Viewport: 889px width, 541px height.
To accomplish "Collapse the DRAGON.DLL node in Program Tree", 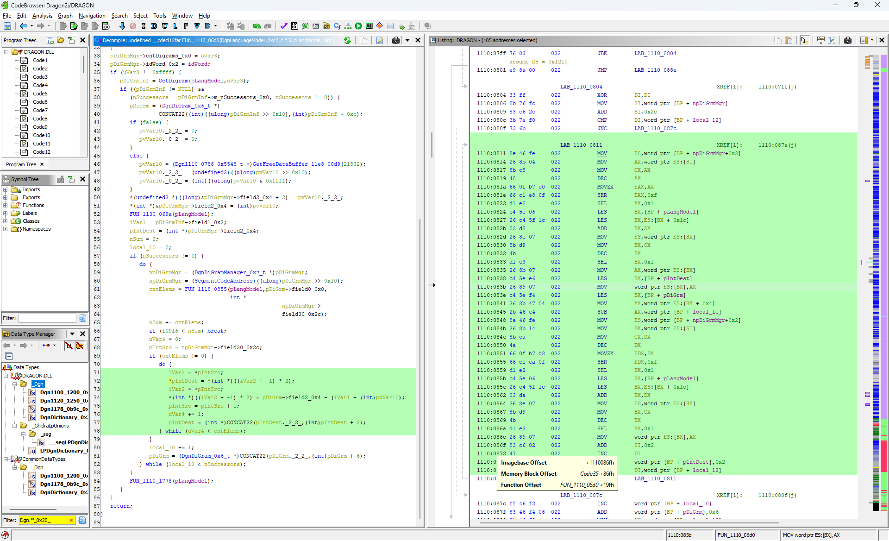I will [x=6, y=52].
